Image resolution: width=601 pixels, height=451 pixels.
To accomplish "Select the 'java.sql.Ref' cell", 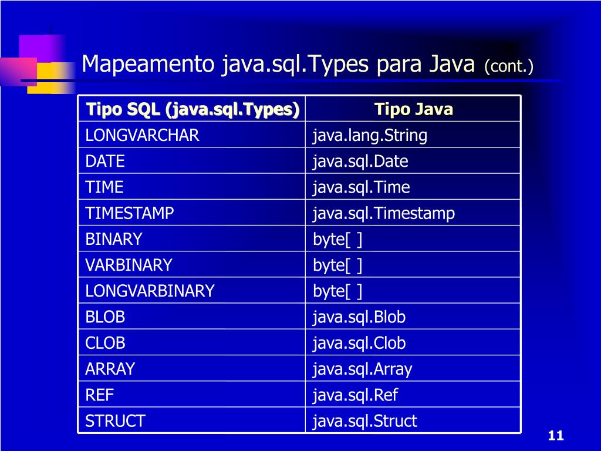I will tap(413, 395).
